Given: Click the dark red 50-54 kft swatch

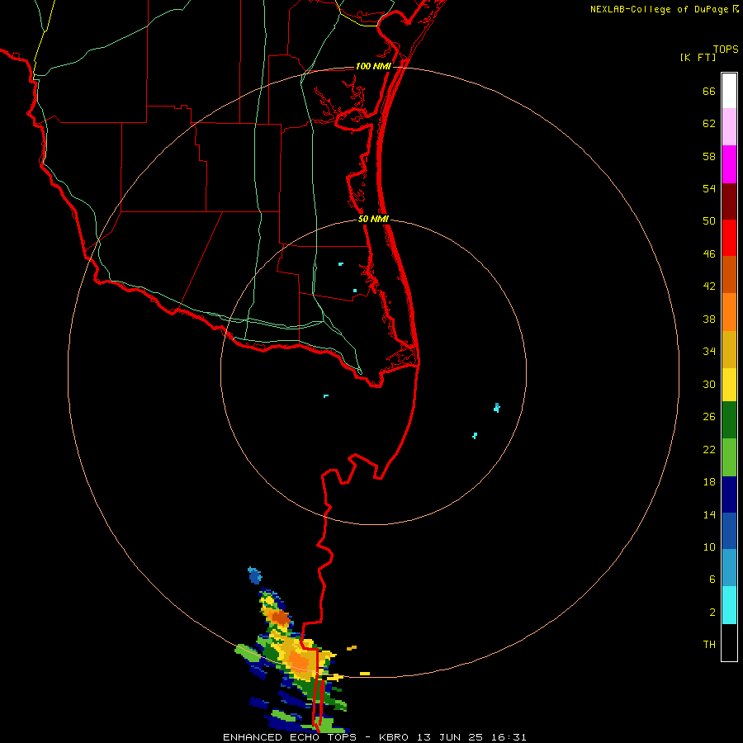Looking at the screenshot, I should tap(729, 201).
